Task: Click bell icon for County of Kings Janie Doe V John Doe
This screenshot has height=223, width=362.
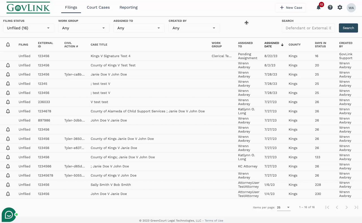Action: (8, 139)
